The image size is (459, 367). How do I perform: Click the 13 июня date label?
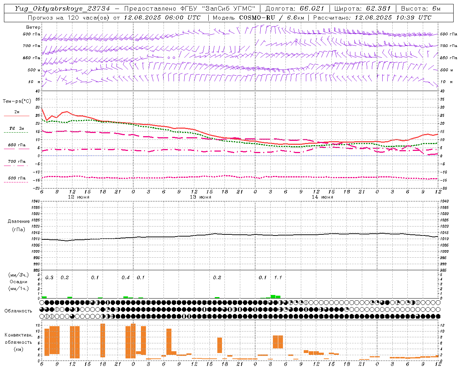pos(200,197)
